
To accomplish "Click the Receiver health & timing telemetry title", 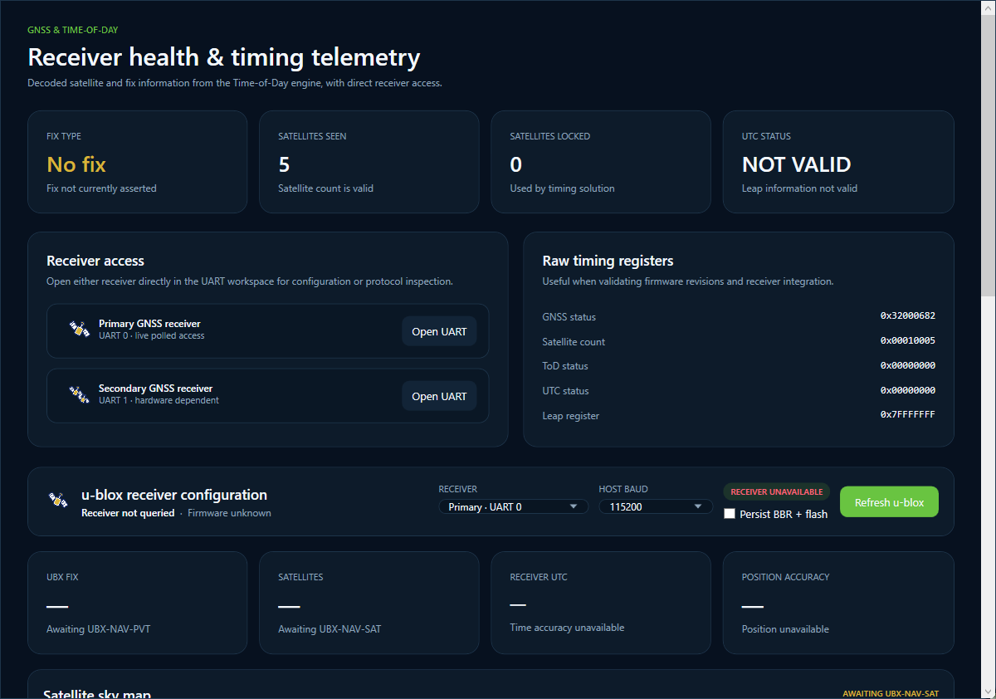I will pyautogui.click(x=224, y=57).
